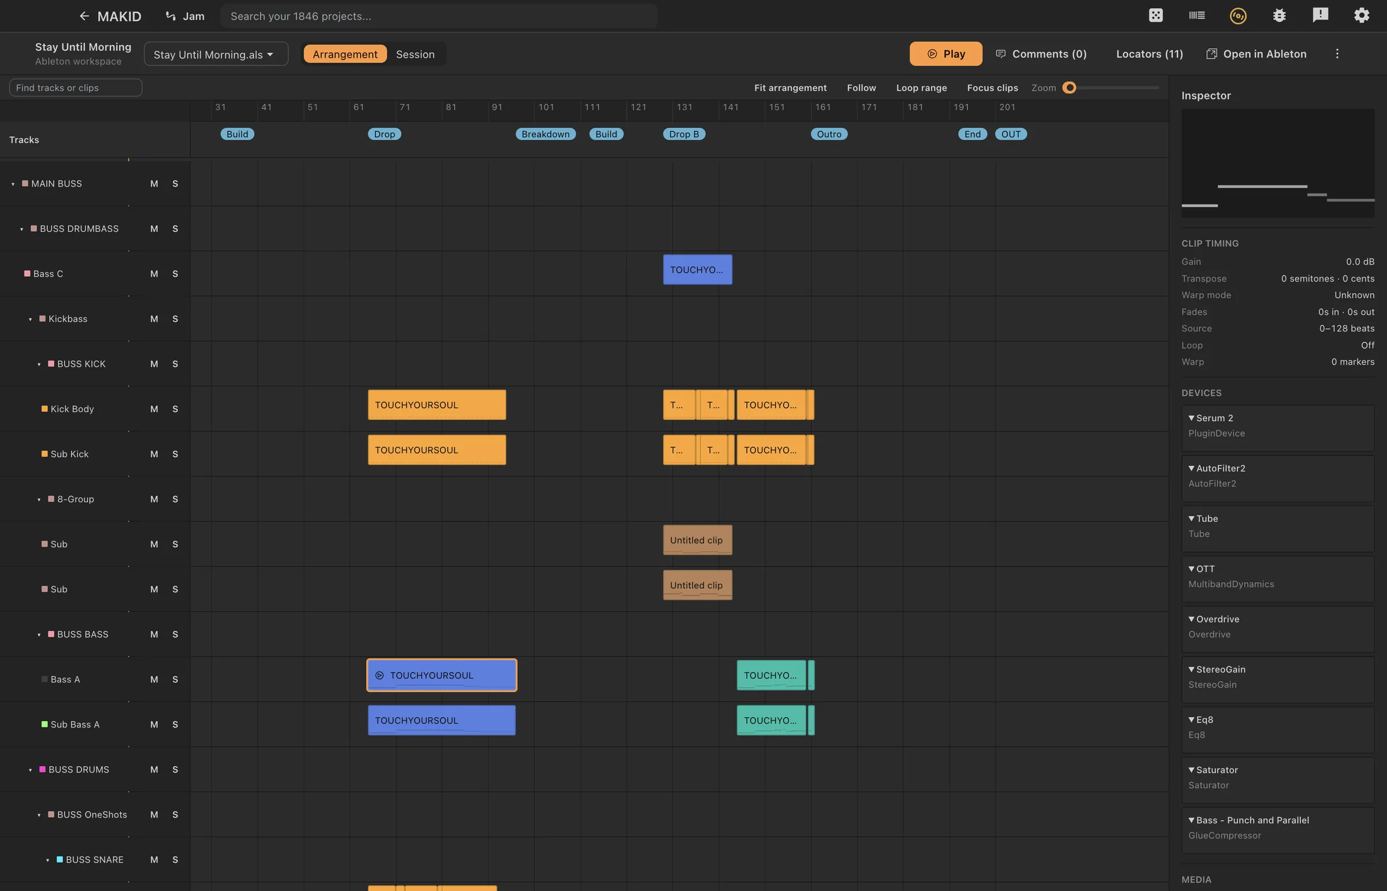Click Open in Ableton
1387x891 pixels.
click(1256, 54)
